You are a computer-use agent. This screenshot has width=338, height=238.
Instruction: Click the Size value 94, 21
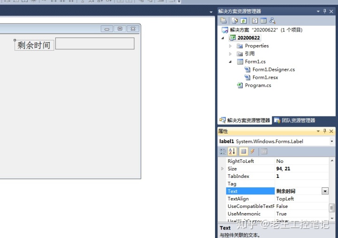click(x=283, y=169)
